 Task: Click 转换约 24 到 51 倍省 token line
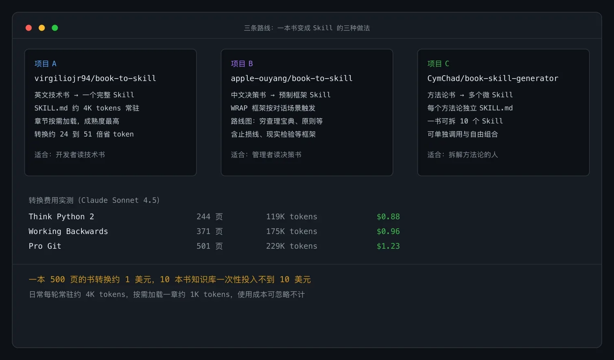pos(84,134)
